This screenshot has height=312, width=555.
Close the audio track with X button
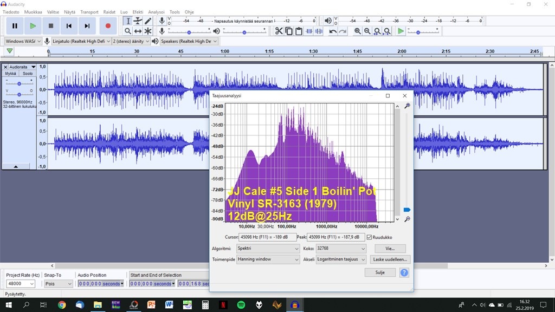5,67
